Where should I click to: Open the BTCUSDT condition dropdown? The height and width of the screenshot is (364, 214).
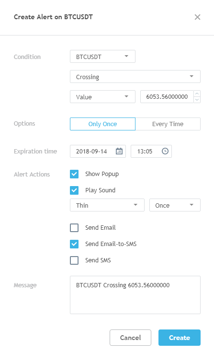coord(103,57)
